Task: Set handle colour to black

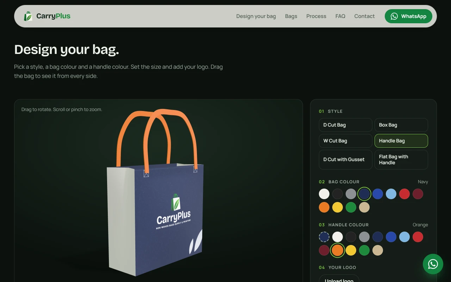Action: (351, 237)
